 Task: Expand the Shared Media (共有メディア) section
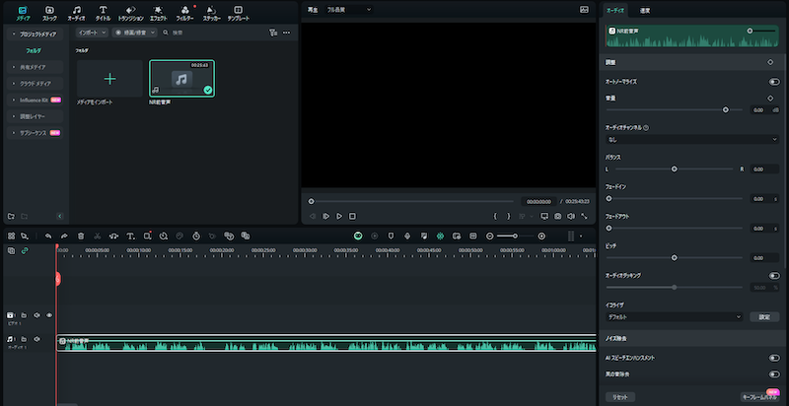tap(35, 67)
